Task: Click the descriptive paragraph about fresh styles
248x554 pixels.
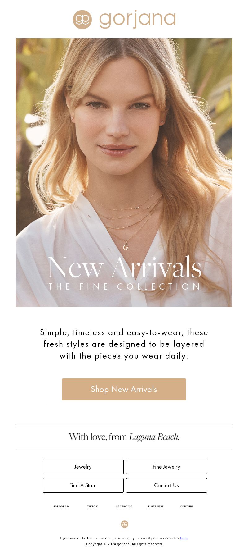Action: [124, 344]
